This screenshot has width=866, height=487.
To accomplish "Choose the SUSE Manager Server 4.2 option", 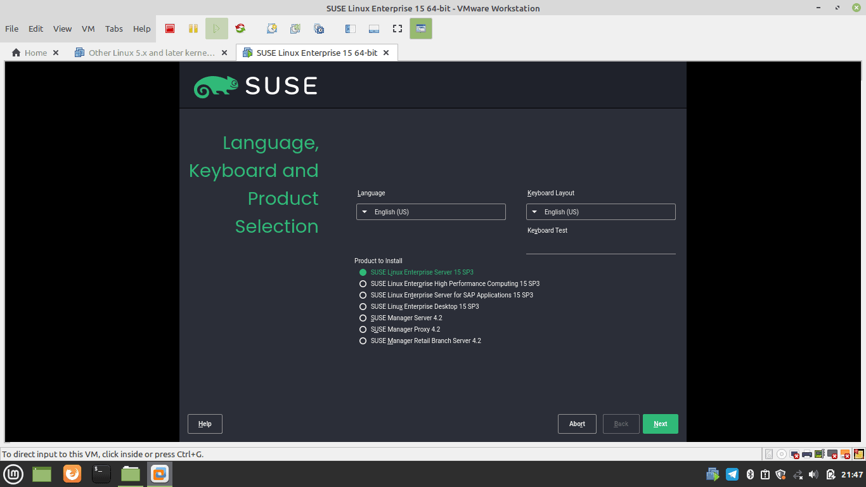I will (401, 318).
